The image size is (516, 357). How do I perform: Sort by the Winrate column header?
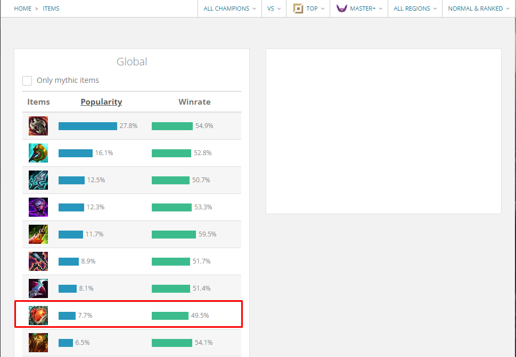pyautogui.click(x=194, y=102)
